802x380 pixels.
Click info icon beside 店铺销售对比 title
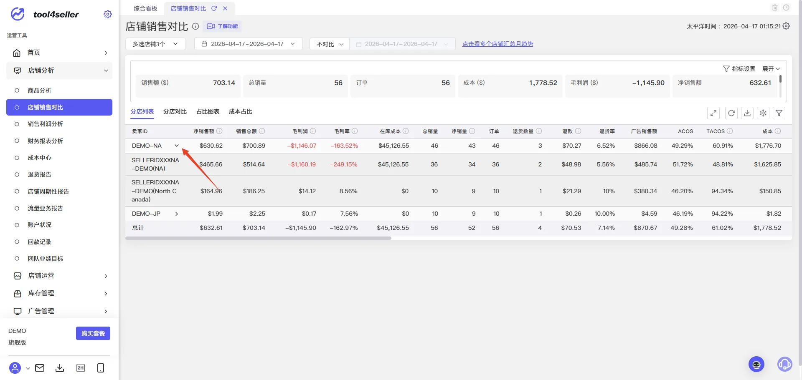coord(195,26)
